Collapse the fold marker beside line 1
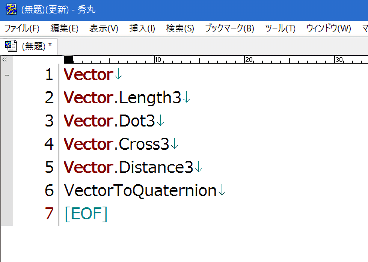 tap(7, 75)
